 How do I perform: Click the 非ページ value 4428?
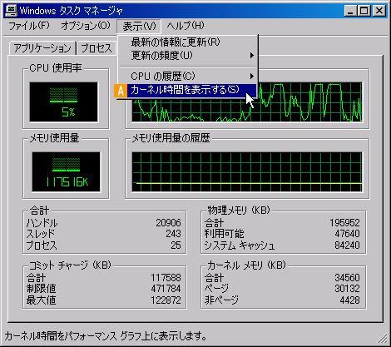click(x=349, y=300)
